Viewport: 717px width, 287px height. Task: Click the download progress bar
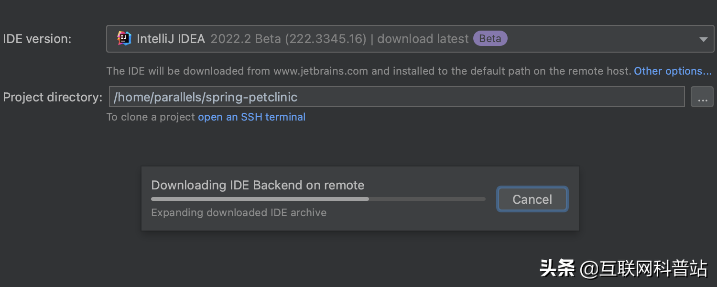coord(318,199)
